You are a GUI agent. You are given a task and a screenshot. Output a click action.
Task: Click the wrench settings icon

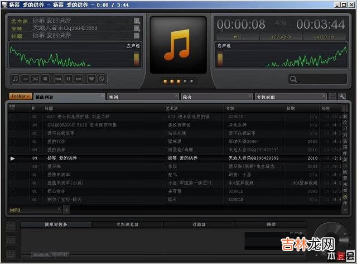pyautogui.click(x=341, y=97)
